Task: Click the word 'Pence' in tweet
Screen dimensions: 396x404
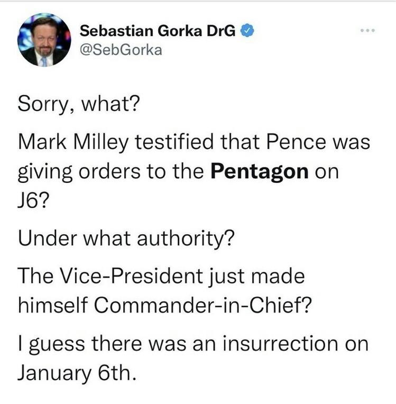Action: [x=296, y=142]
